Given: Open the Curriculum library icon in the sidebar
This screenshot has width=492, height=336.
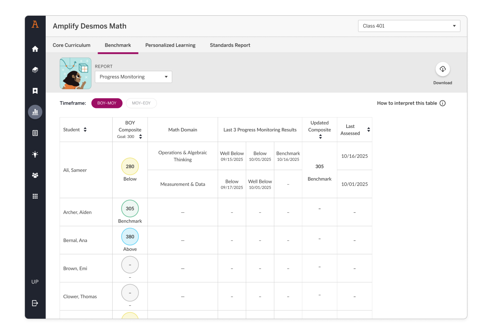Looking at the screenshot, I should point(35,70).
